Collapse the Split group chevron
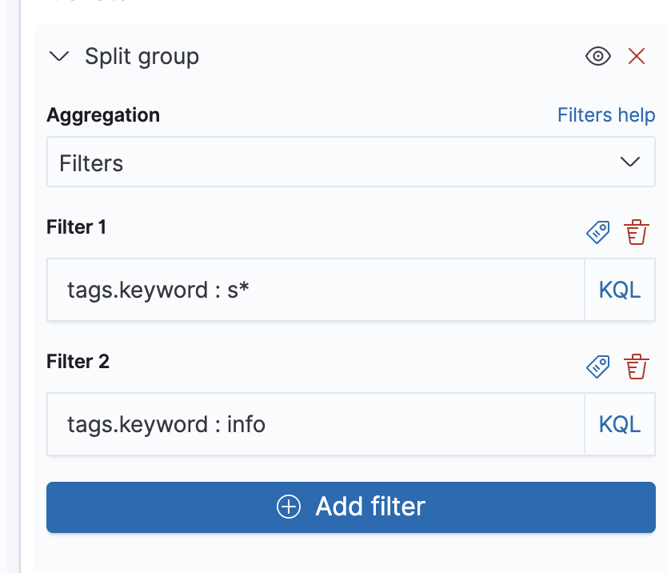Screen dimensions: 667x573 pyautogui.click(x=60, y=57)
